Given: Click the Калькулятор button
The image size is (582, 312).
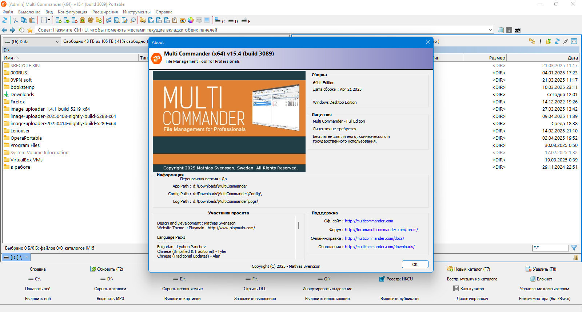Looking at the screenshot, I should (x=469, y=289).
